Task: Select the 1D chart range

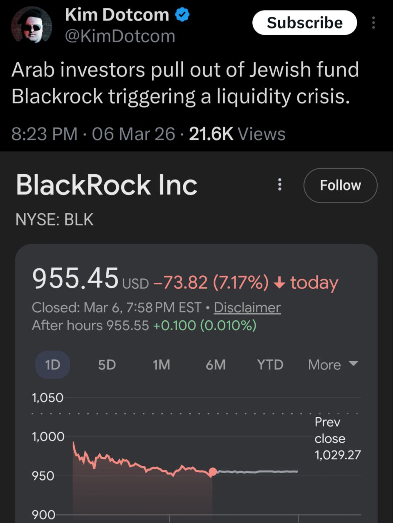Action: click(x=52, y=364)
